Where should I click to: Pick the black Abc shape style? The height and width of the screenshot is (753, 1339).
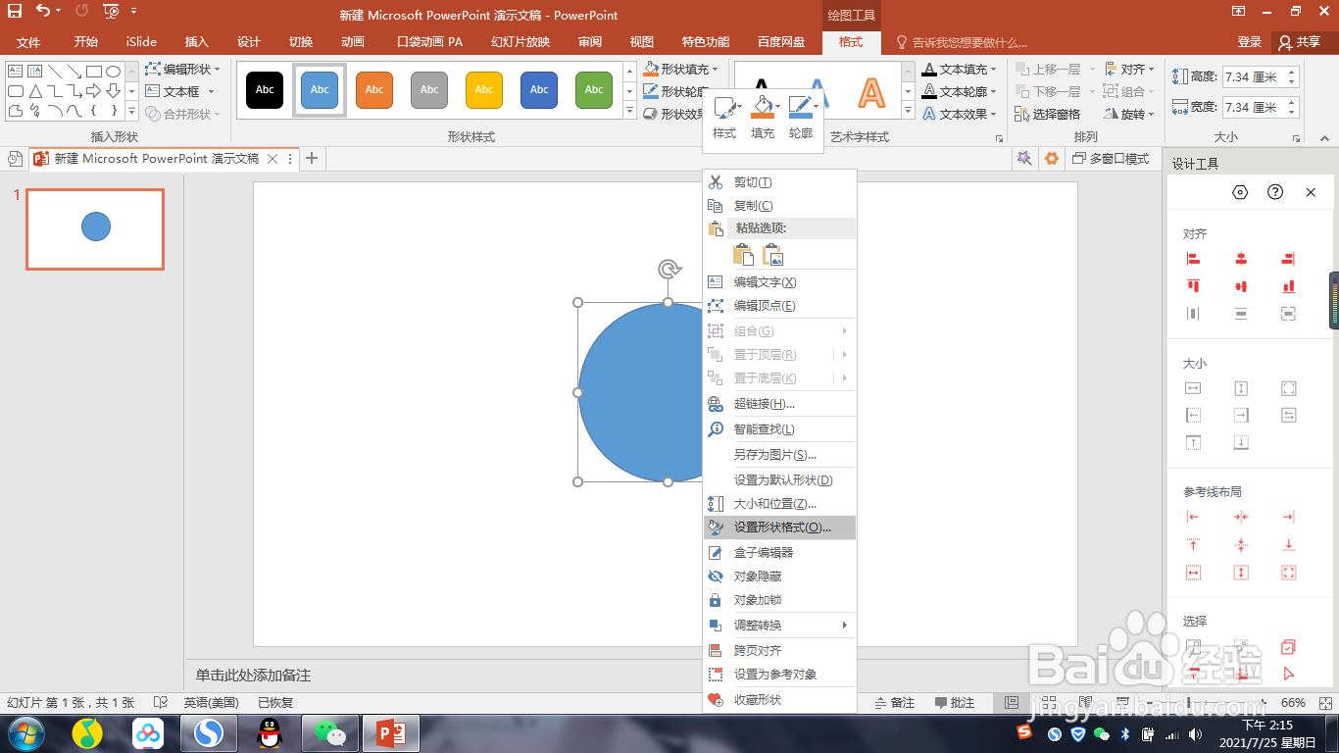(265, 89)
